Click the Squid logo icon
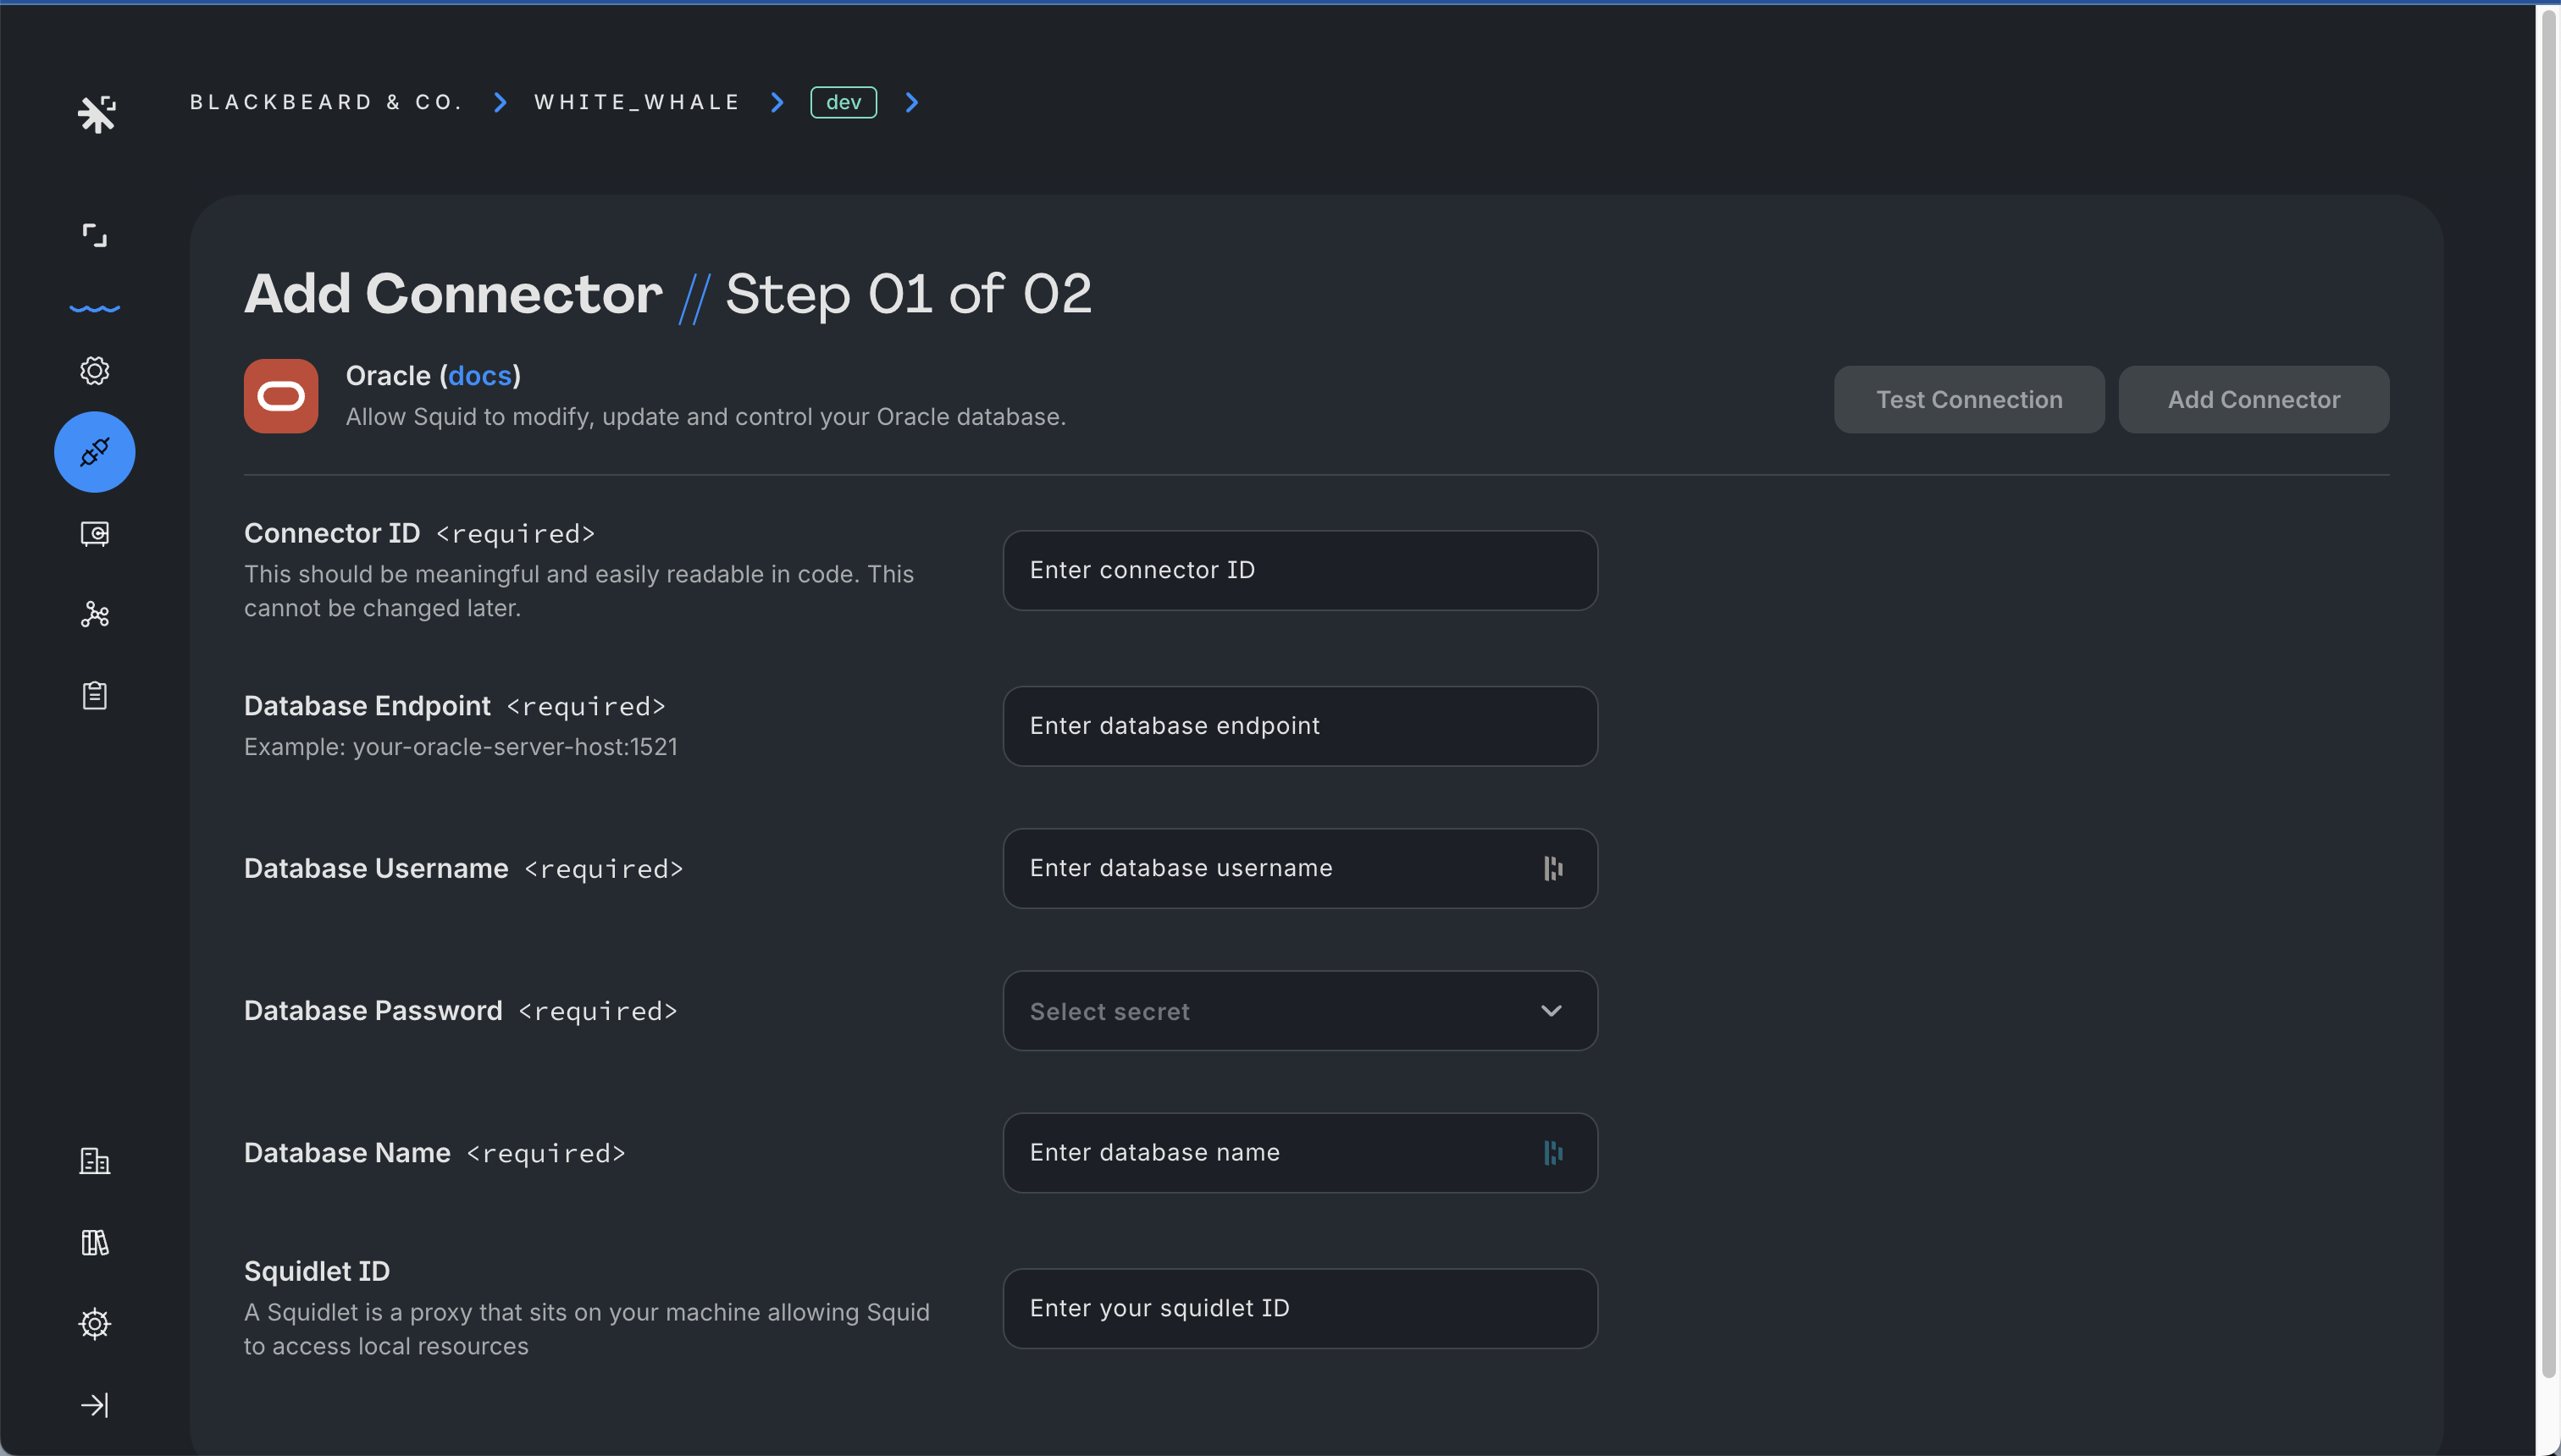Viewport: 2561px width, 1456px height. coord(96,114)
